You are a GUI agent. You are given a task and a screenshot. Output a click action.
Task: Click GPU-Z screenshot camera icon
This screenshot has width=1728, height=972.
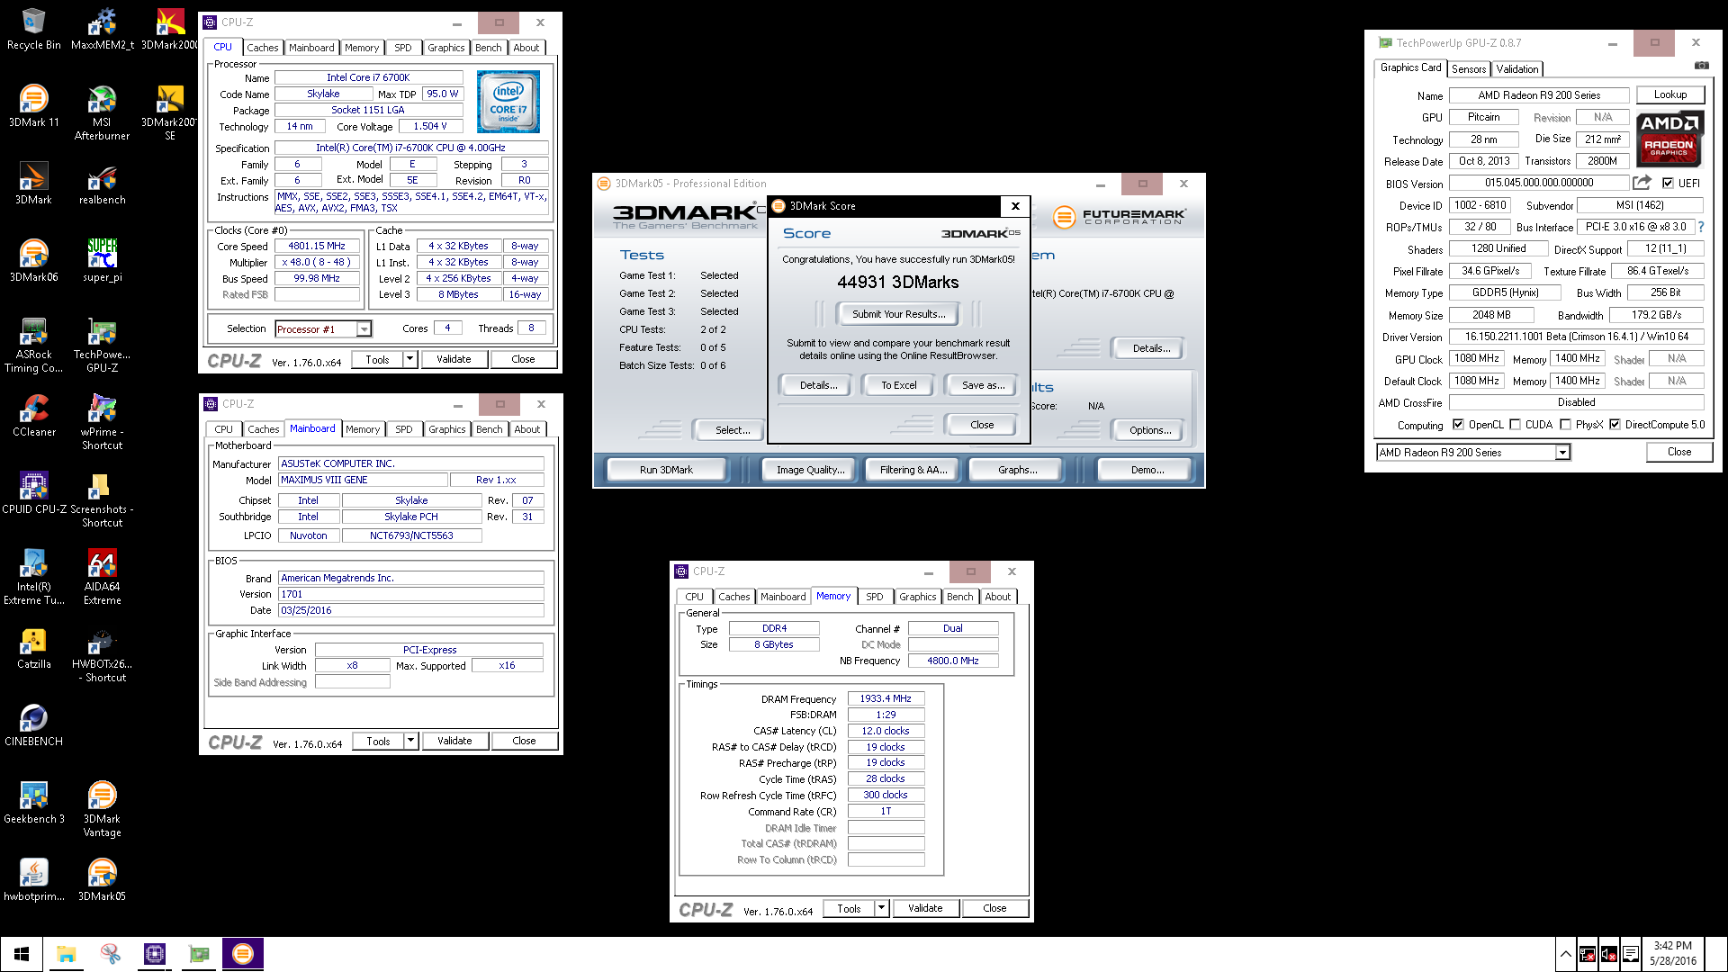tap(1701, 66)
